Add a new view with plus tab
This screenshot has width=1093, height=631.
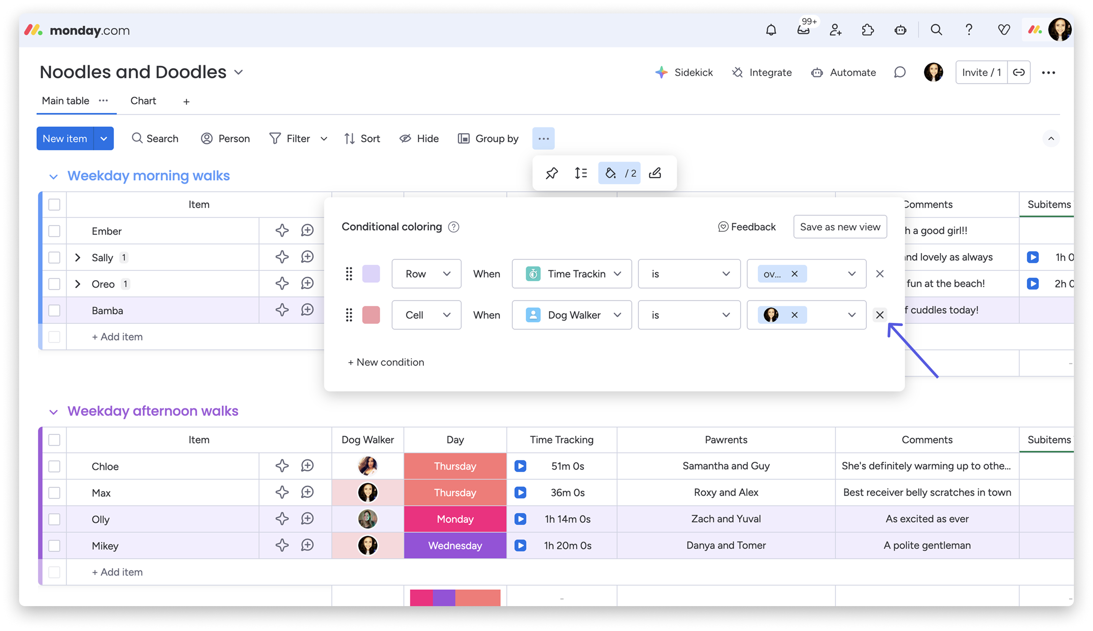186,101
